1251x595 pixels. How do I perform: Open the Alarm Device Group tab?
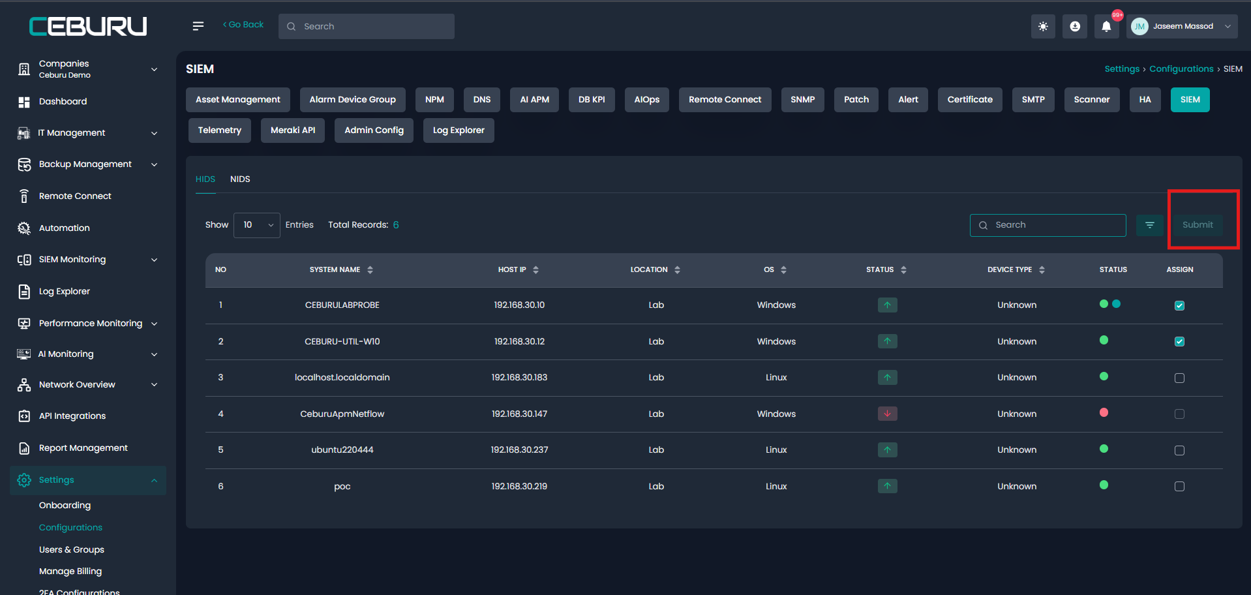click(353, 100)
